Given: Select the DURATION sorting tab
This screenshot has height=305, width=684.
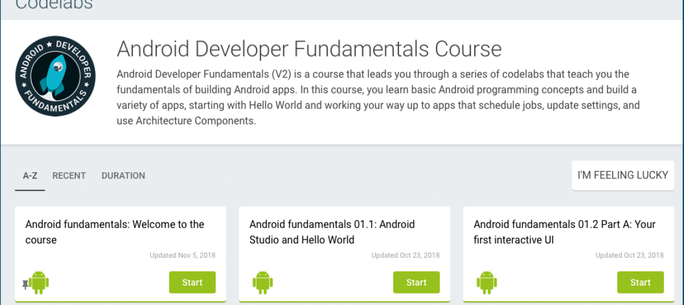Looking at the screenshot, I should click(123, 176).
